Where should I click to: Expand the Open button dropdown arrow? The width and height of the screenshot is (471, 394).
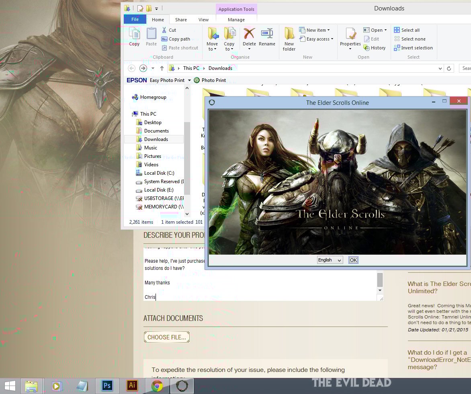point(386,30)
